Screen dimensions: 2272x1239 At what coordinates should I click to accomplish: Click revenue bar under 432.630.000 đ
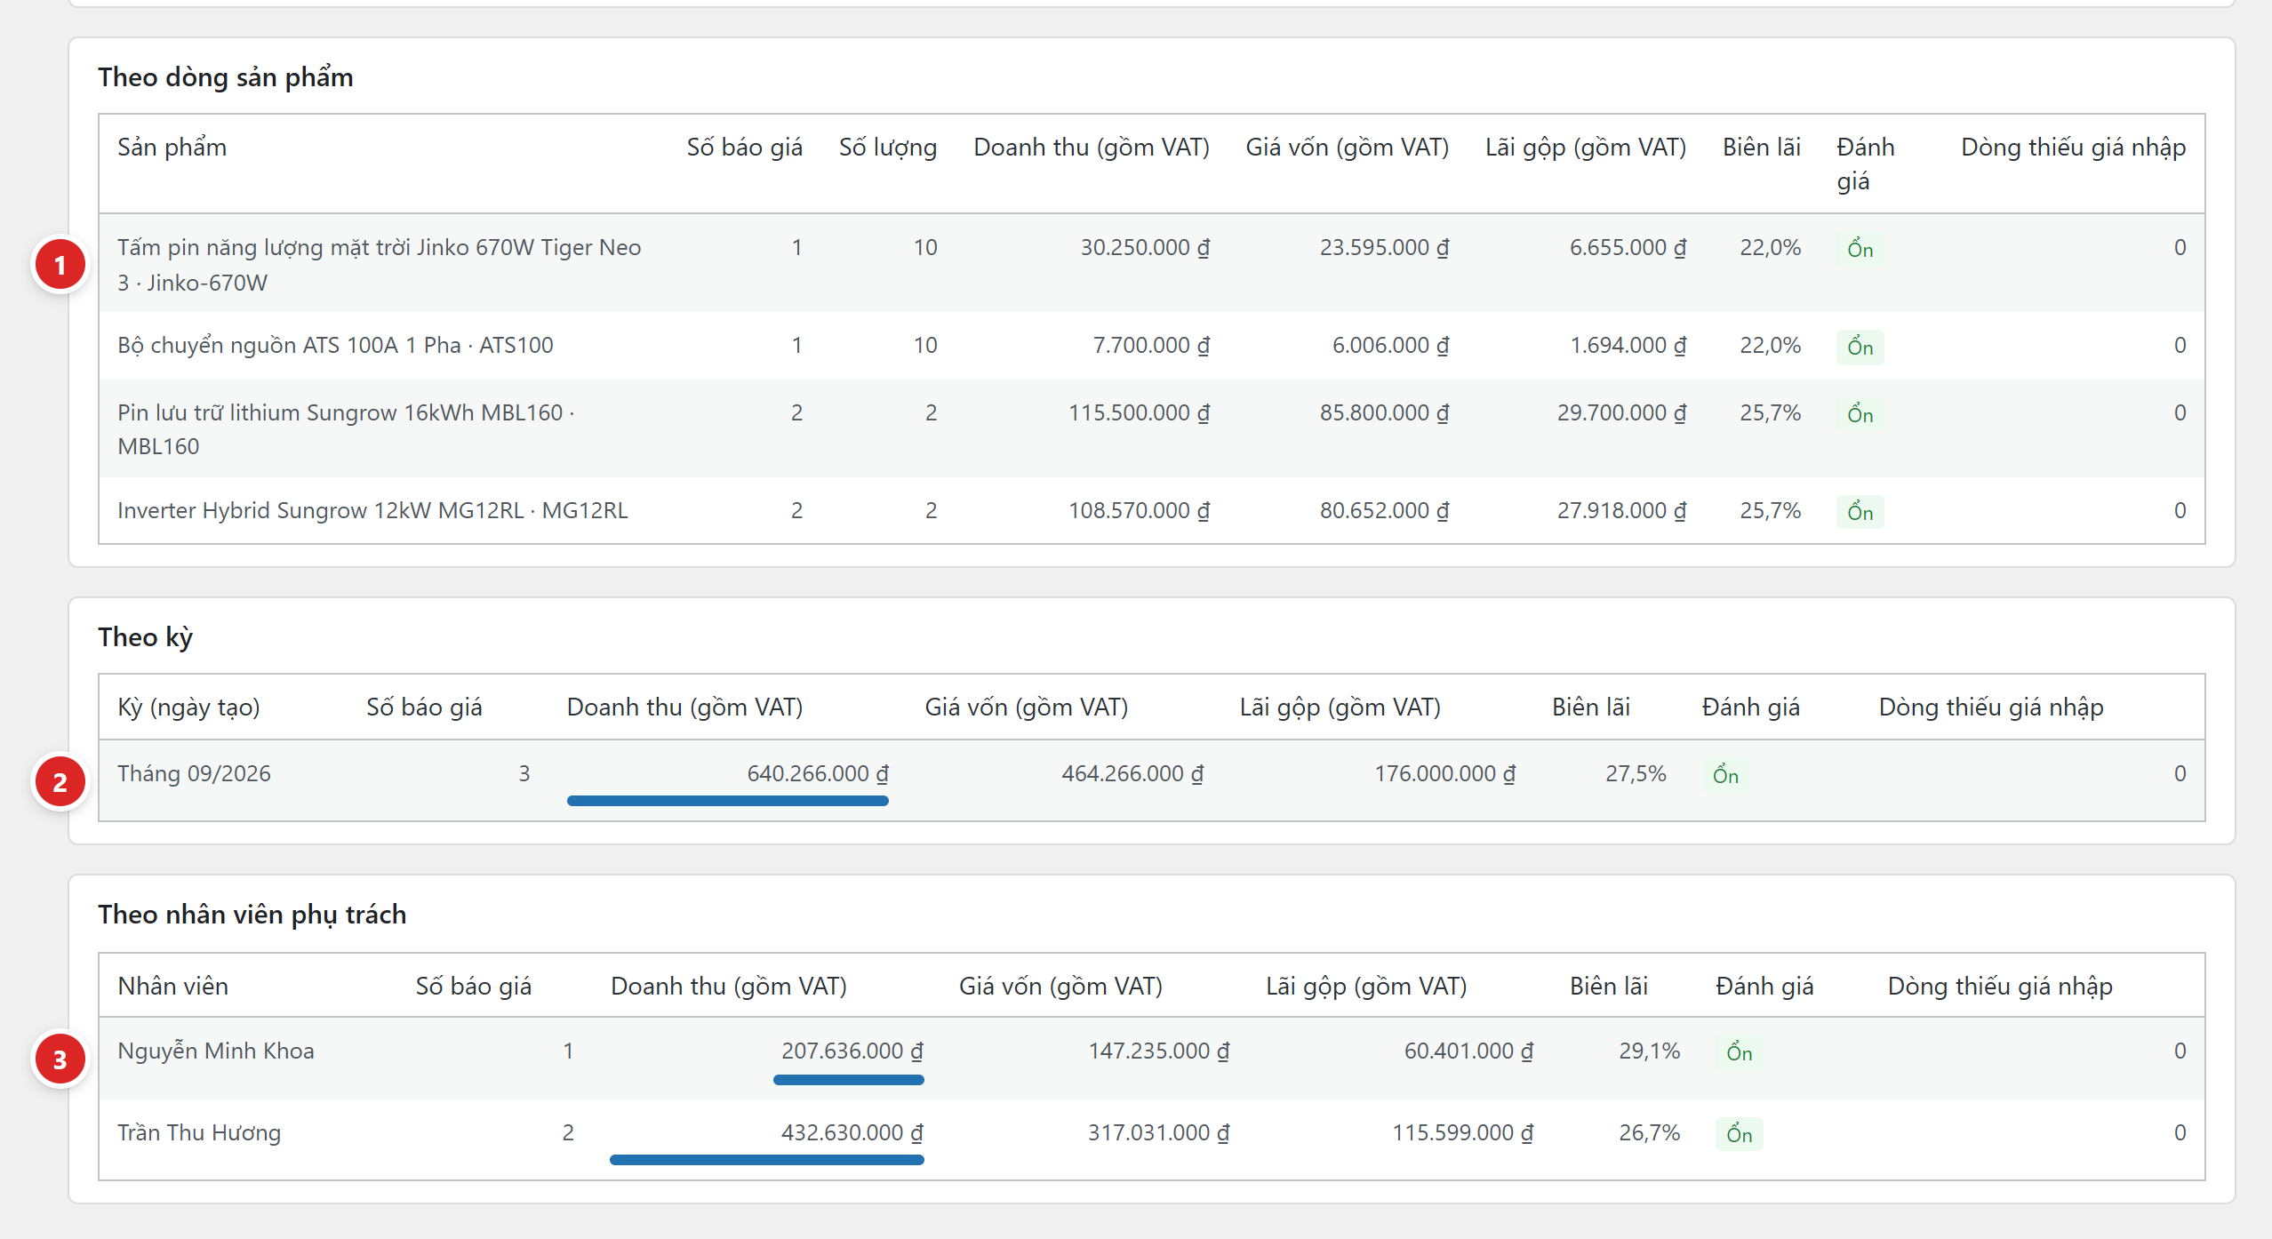click(x=766, y=1160)
